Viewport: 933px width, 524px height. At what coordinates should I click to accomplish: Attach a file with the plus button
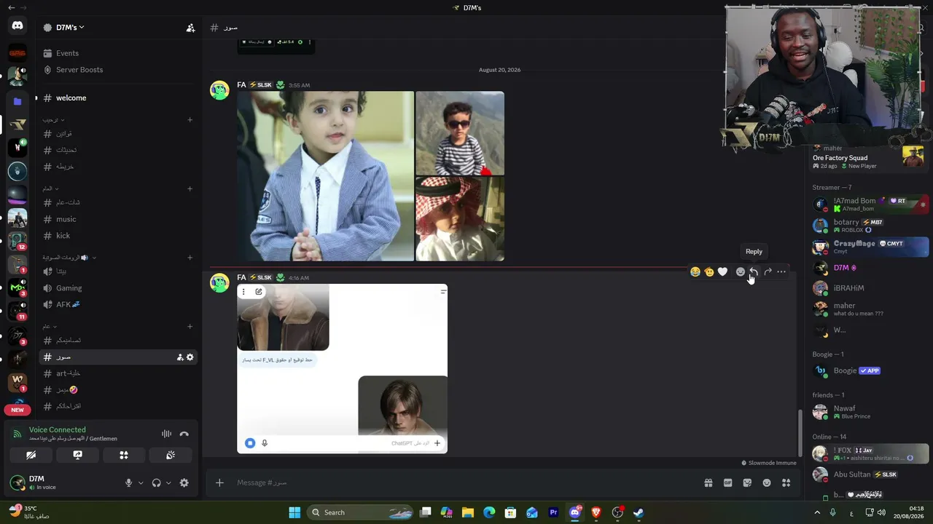(x=219, y=483)
